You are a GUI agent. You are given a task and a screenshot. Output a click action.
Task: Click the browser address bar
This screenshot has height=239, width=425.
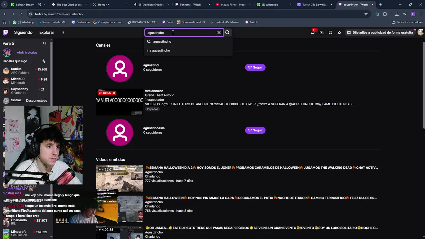click(196, 14)
